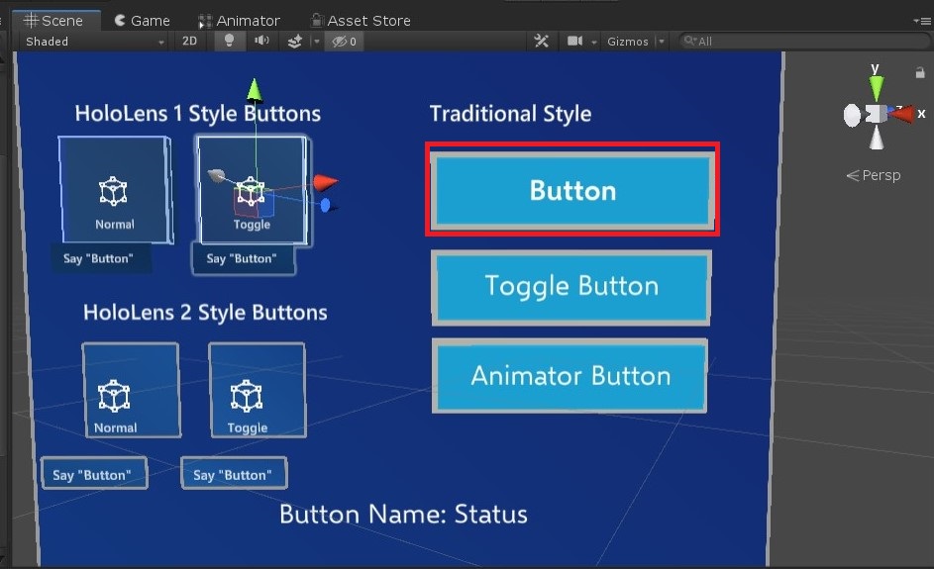
Task: Open the Shaded draw mode dropdown
Action: 94,42
